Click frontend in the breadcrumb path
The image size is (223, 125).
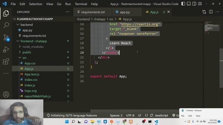84,19
